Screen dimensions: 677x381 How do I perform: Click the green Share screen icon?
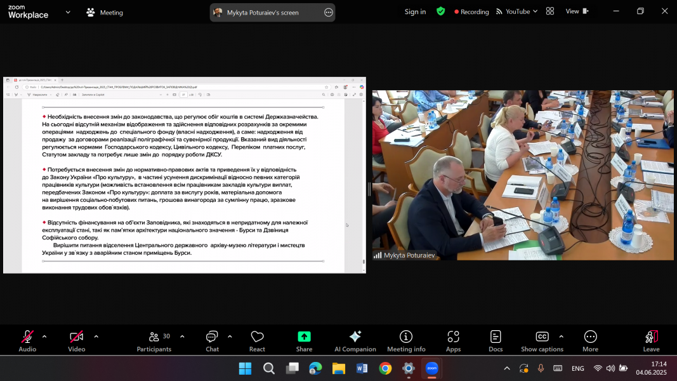pos(304,337)
